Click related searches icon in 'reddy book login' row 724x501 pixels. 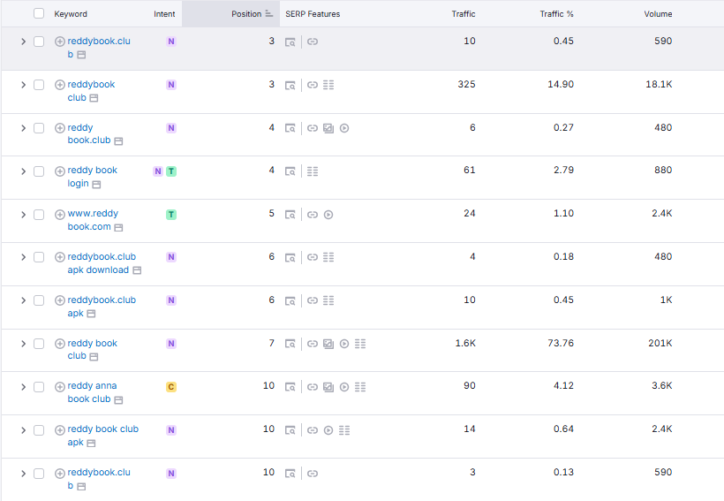tap(313, 171)
